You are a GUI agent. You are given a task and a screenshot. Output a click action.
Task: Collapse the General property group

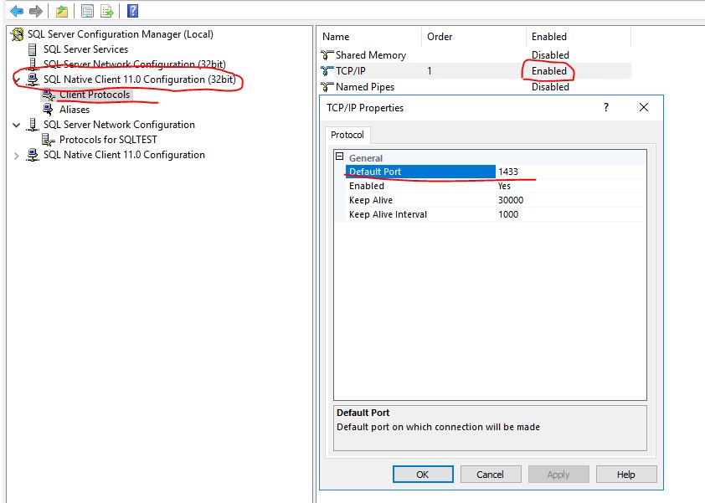[x=339, y=157]
